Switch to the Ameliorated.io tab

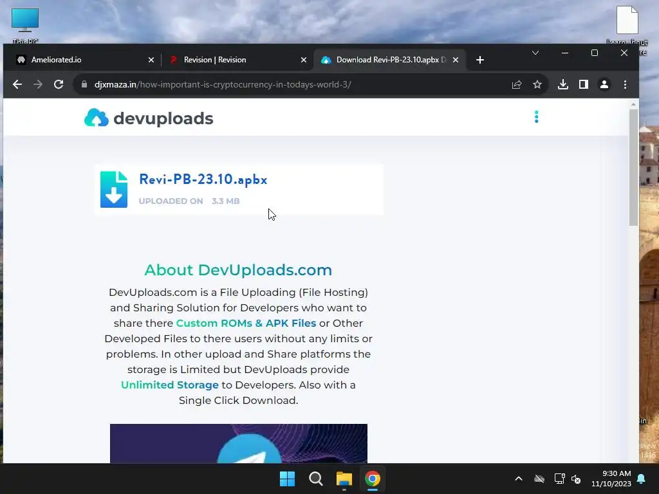pos(83,60)
